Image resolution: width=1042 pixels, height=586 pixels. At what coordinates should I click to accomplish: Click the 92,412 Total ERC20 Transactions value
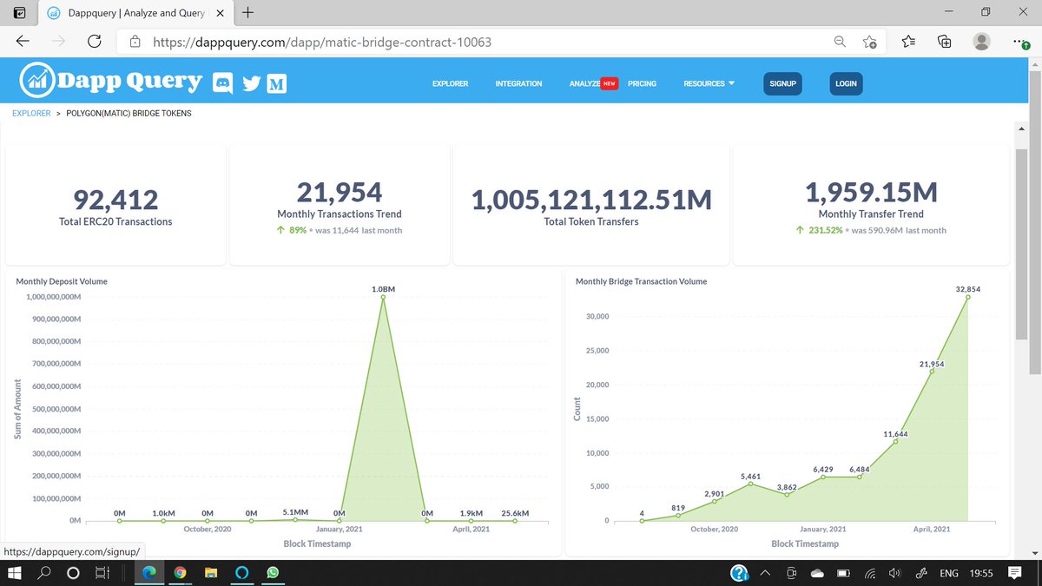pos(115,201)
